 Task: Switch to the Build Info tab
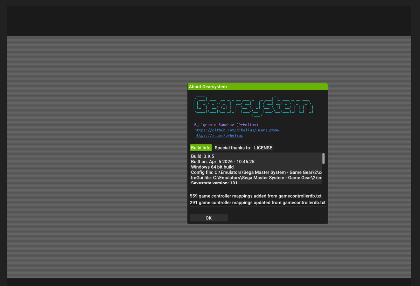(x=201, y=148)
